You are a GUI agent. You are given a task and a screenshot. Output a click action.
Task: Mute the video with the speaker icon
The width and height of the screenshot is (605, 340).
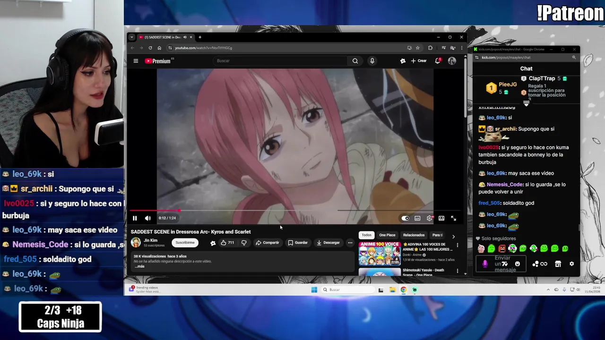(148, 218)
